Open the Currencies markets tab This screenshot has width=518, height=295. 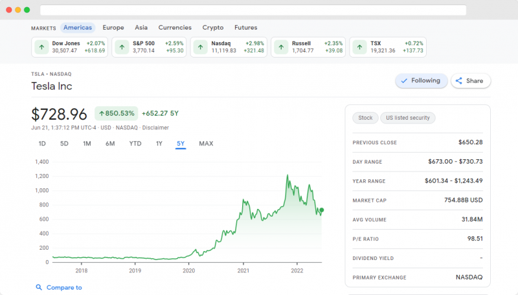click(x=175, y=28)
